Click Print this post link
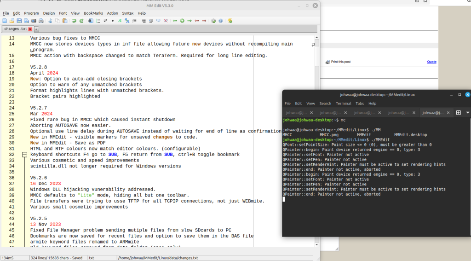The height and width of the screenshot is (261, 471). pos(340,62)
